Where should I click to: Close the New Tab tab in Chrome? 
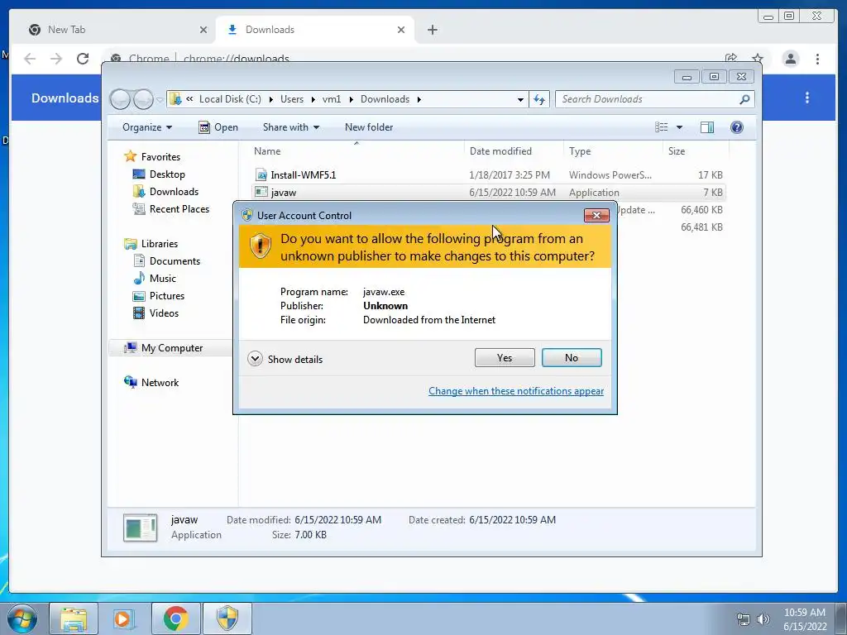tap(203, 31)
